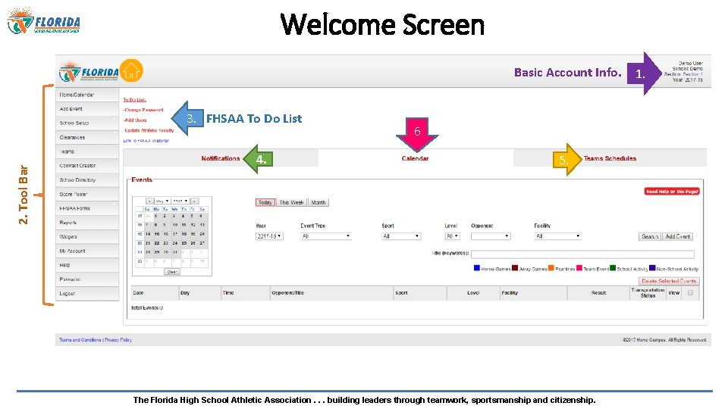Sort by the Sport column header
728x409 pixels.
pyautogui.click(x=420, y=293)
